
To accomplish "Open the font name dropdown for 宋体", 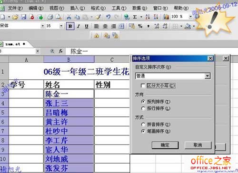I will tap(42, 26).
